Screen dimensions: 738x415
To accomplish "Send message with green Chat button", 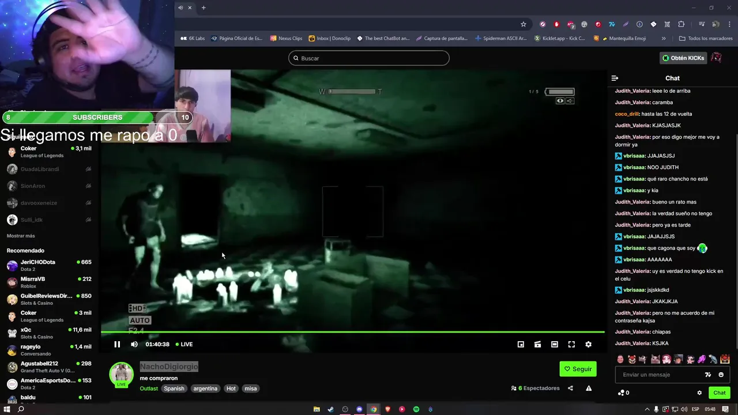I will pyautogui.click(x=720, y=393).
